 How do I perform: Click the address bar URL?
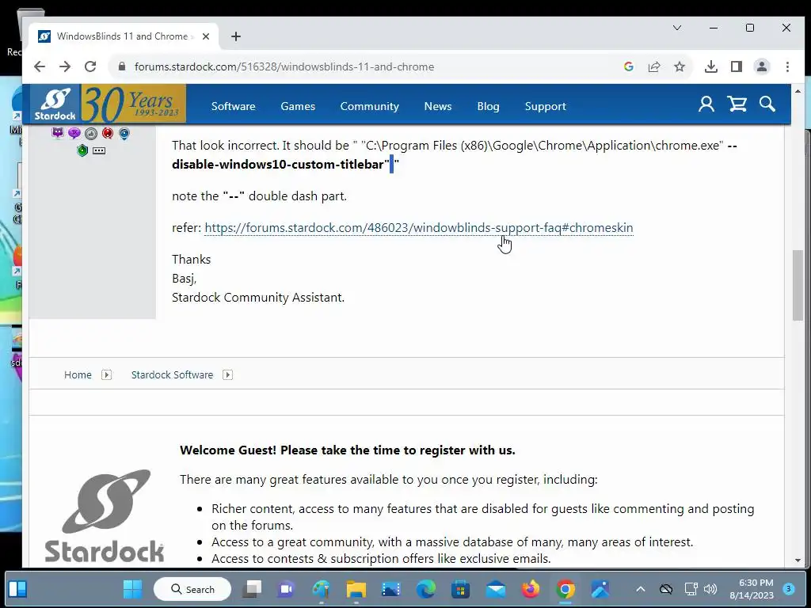(x=284, y=66)
